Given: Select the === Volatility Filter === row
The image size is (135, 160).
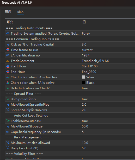Looking at the screenshot, I should coord(70,154).
